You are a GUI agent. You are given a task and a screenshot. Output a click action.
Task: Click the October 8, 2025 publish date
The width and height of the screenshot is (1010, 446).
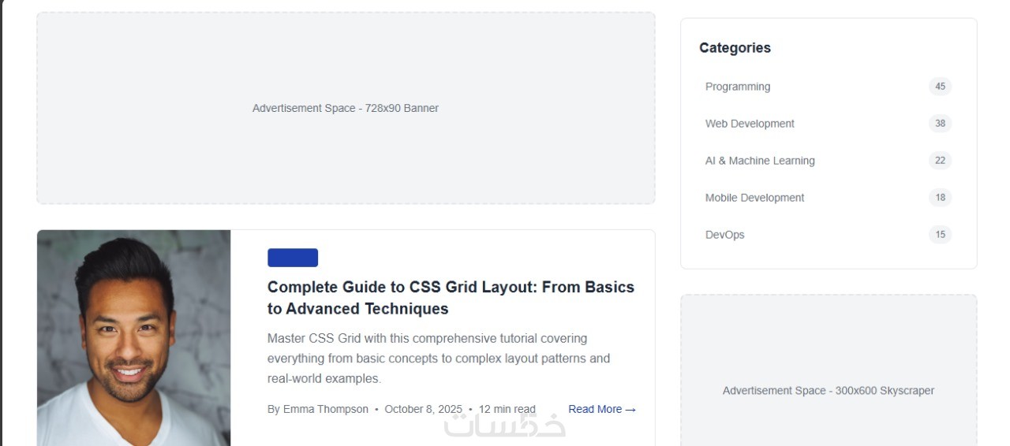click(423, 409)
